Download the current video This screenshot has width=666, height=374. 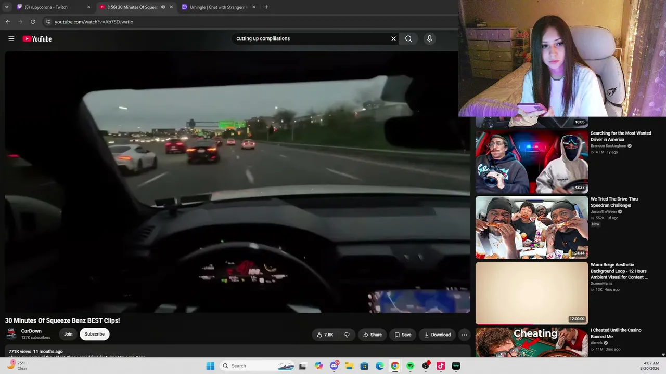[437, 335]
